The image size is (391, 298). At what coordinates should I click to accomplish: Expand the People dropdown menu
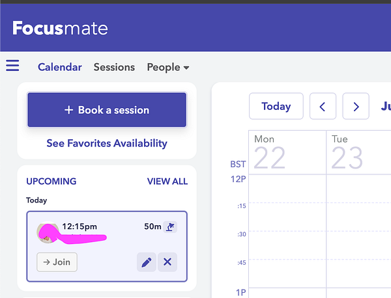(x=168, y=67)
